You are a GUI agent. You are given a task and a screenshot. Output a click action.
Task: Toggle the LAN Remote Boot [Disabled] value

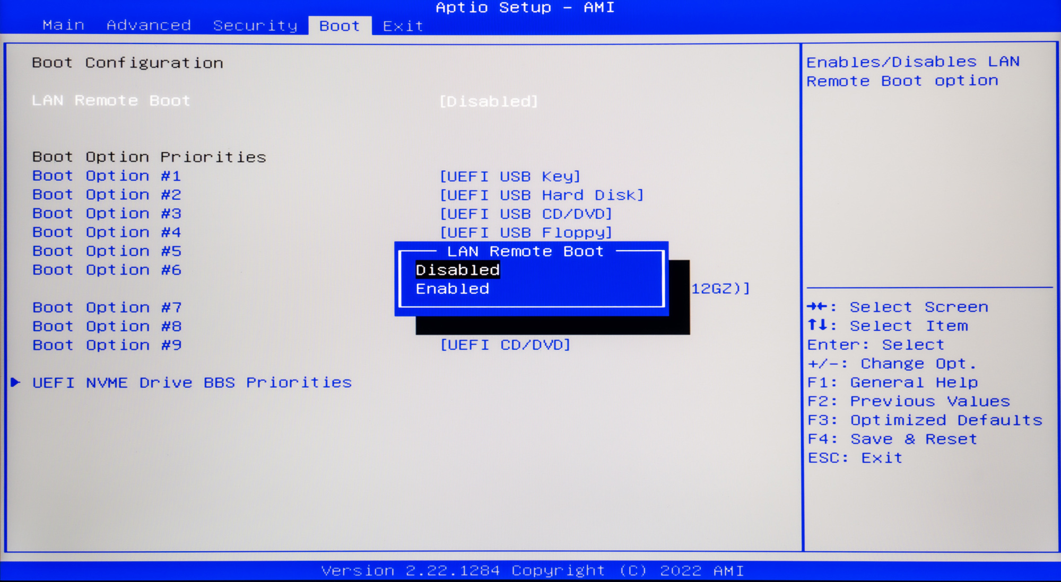489,101
